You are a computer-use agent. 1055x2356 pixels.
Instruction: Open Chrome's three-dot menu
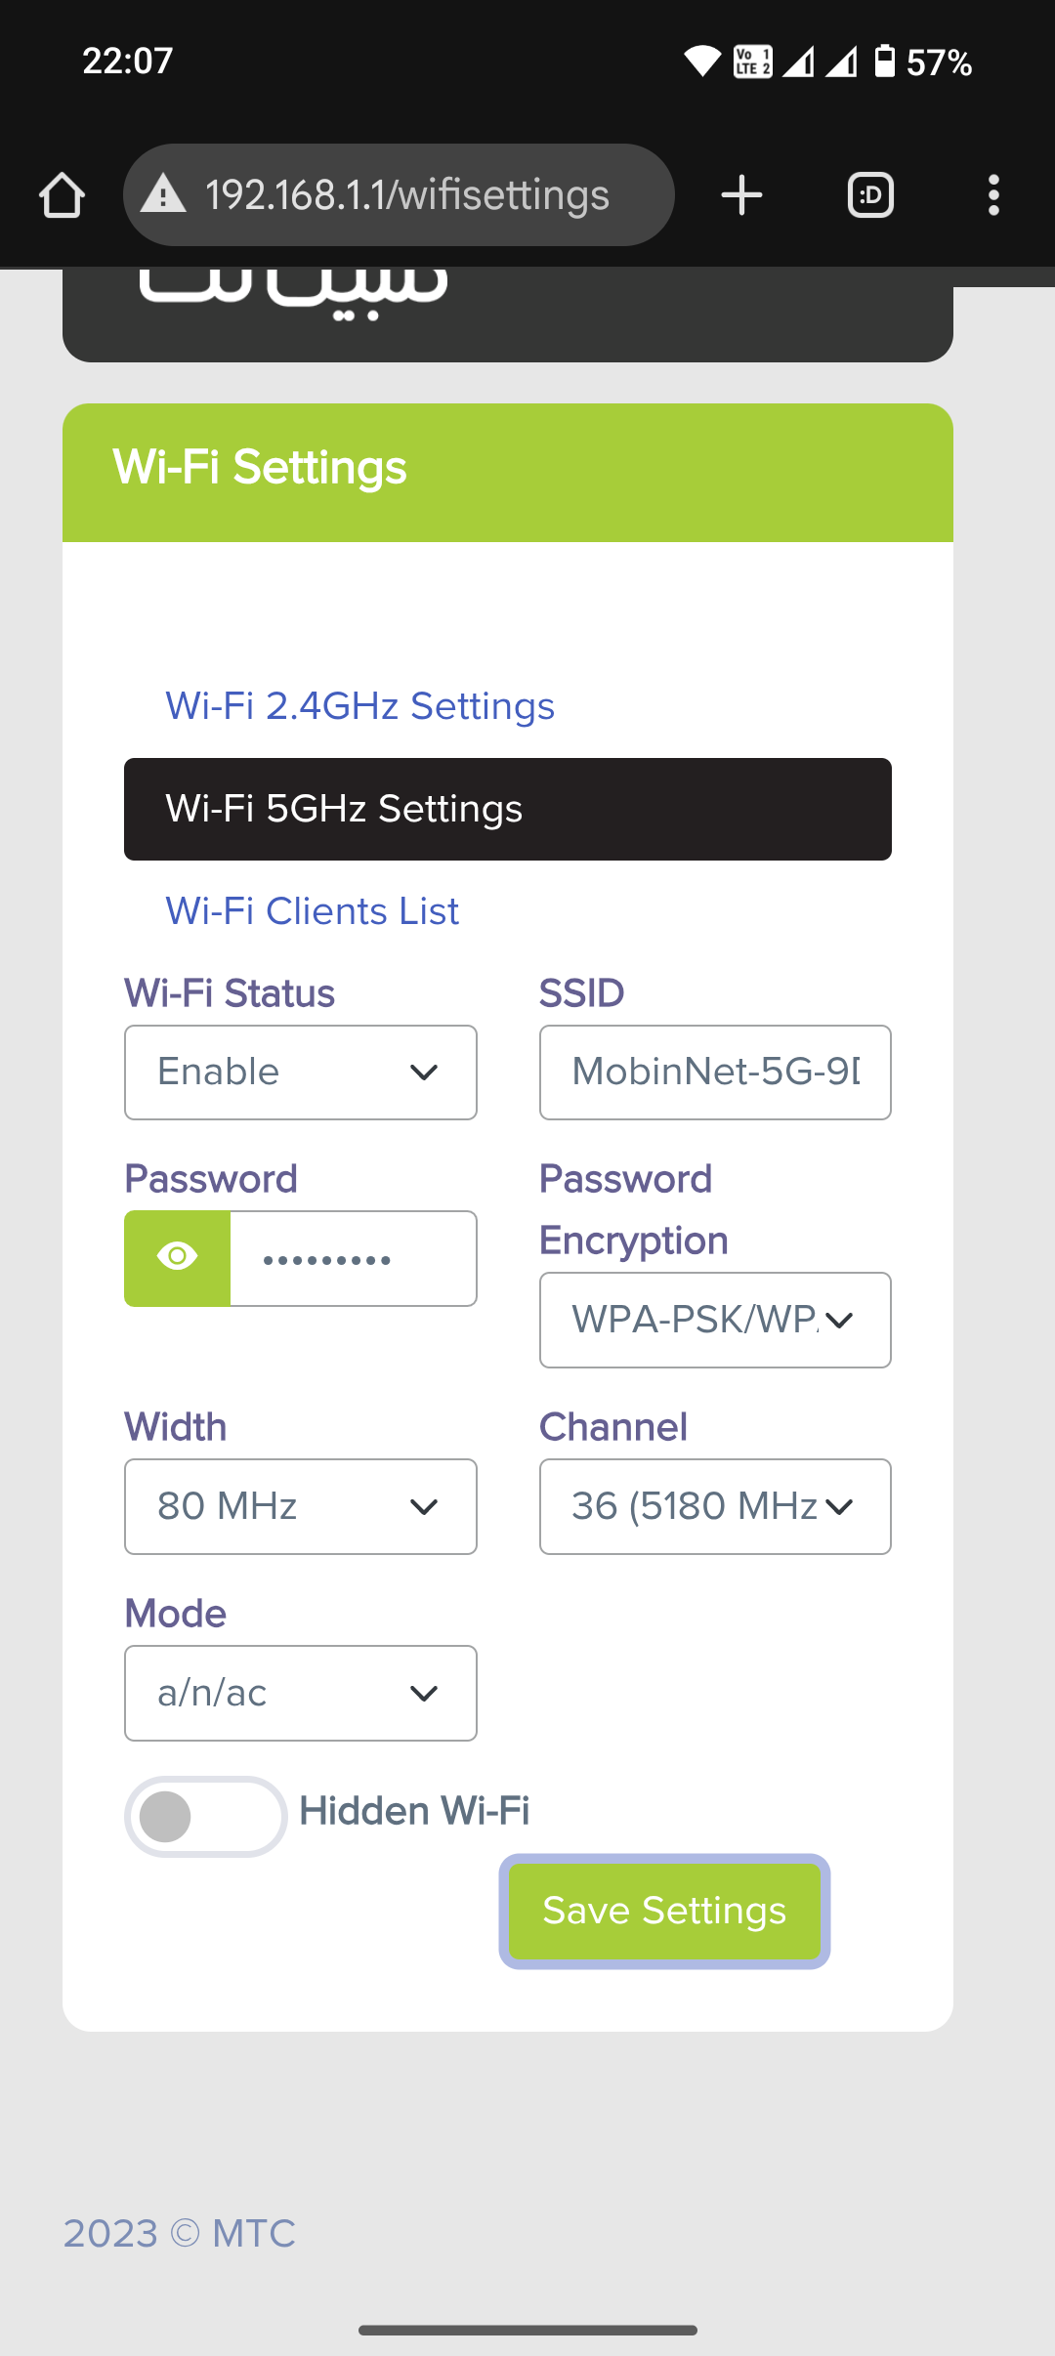pos(993,193)
